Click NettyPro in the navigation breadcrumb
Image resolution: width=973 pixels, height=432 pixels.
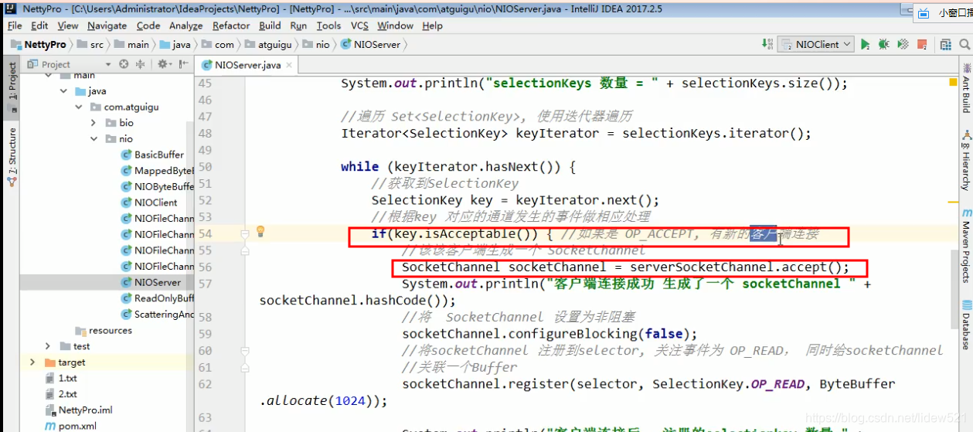click(x=38, y=44)
